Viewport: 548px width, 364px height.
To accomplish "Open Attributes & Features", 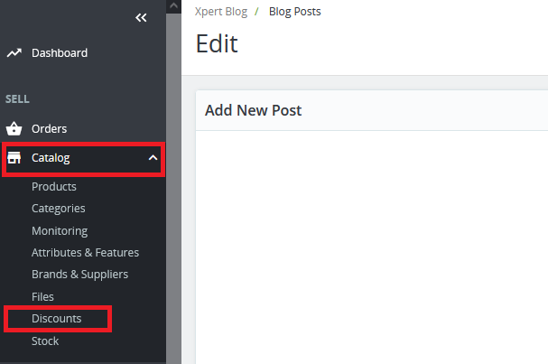I will coord(85,253).
